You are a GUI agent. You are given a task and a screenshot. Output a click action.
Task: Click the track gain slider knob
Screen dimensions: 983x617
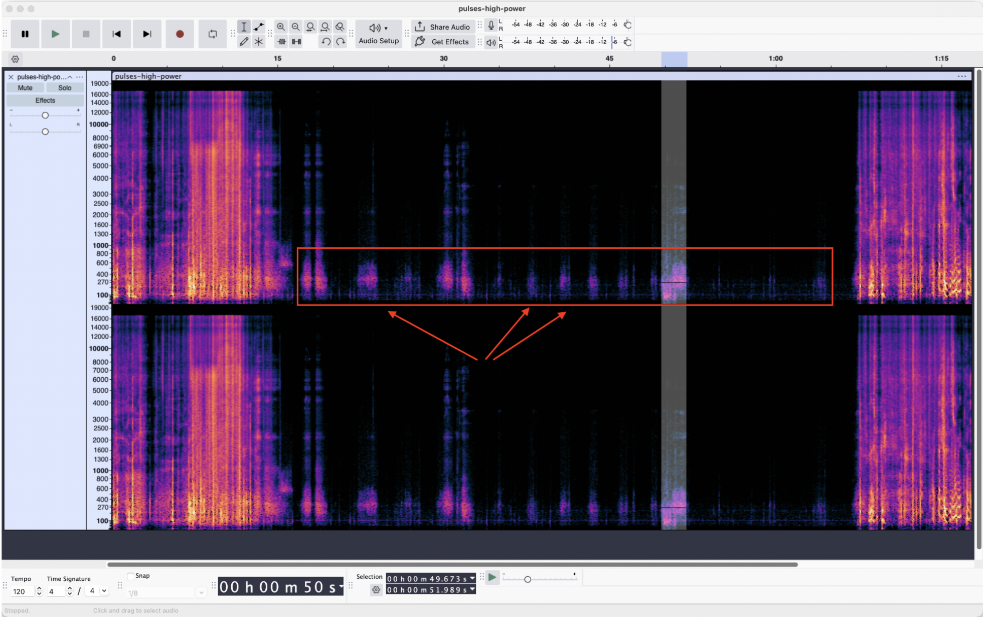pyautogui.click(x=45, y=115)
